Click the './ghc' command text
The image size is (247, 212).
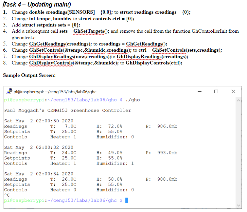(x=132, y=100)
